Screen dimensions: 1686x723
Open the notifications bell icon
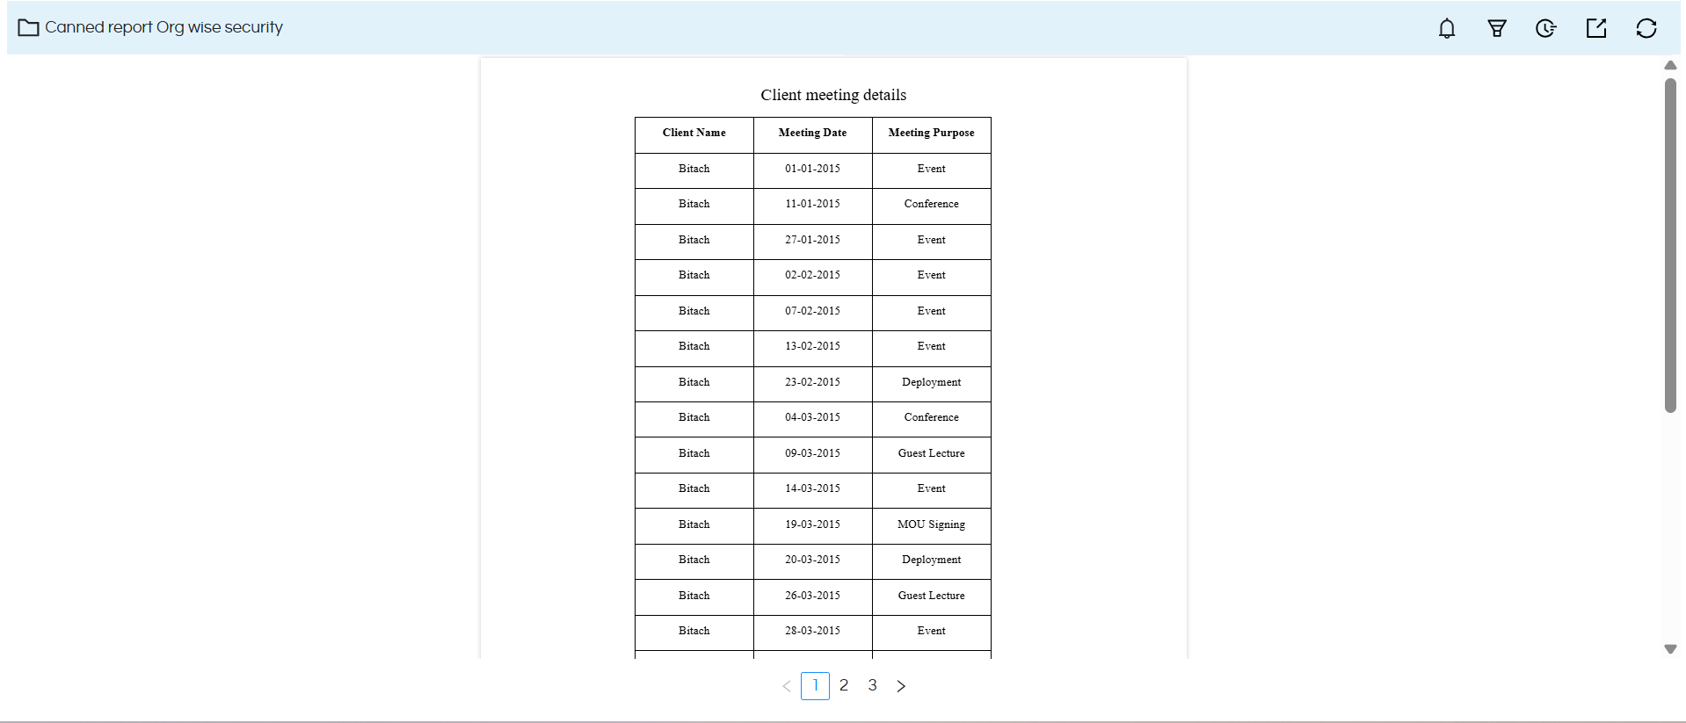tap(1446, 28)
